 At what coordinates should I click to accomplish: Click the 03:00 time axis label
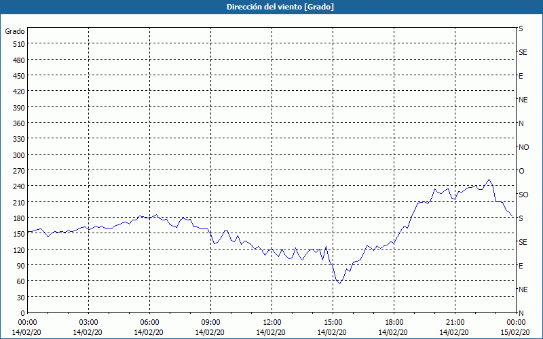point(89,323)
